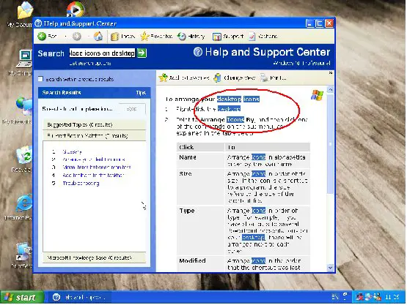
Task: Click scroll-up arrow of topic pane scrollbar
Action: click(330, 89)
